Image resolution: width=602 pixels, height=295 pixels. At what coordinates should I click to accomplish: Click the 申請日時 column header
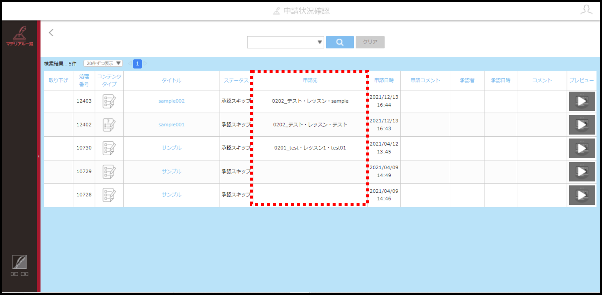coord(384,80)
